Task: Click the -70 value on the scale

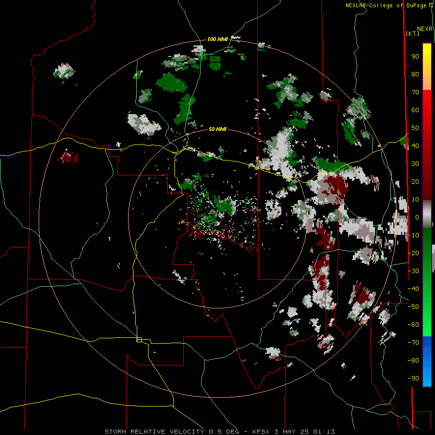Action: [413, 343]
